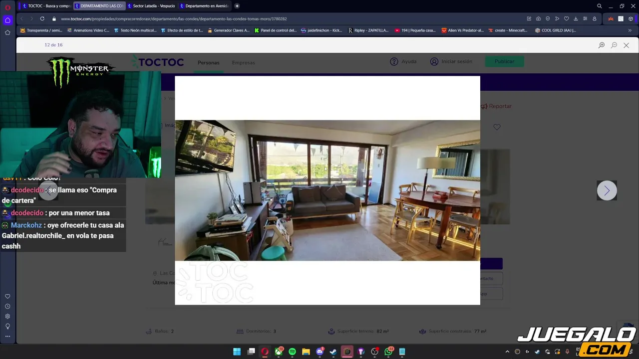Switch to TOCTOC - Busca y compra tab
The height and width of the screenshot is (359, 639).
pyautogui.click(x=46, y=6)
